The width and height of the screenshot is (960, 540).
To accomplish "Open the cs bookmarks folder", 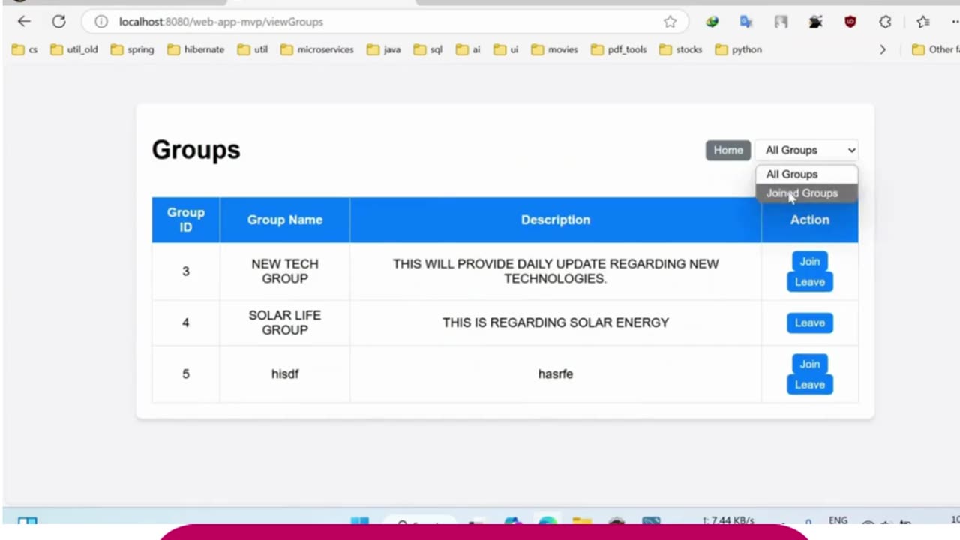I will 25,49.
